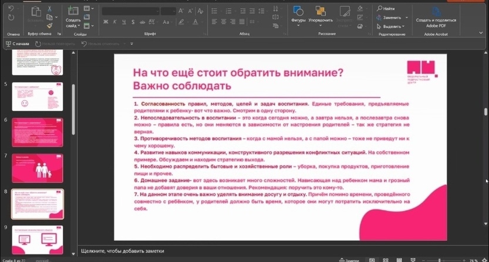Screen dimensions: 489x262
Task: Apply text shadow S icon
Action: (x=133, y=22)
